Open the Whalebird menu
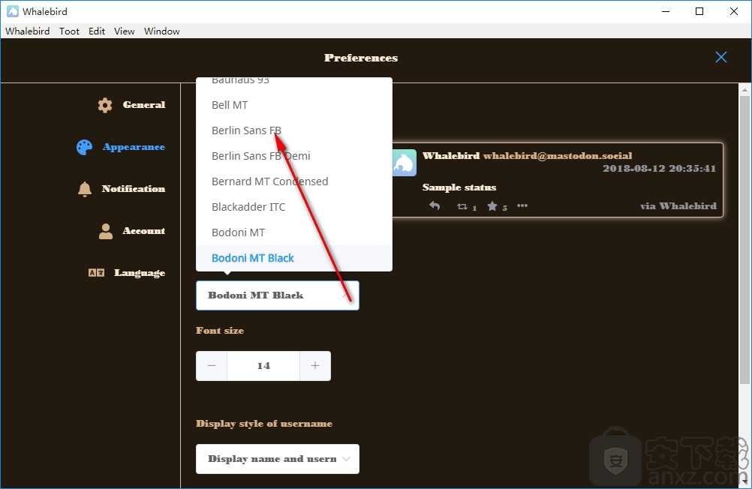The width and height of the screenshot is (752, 489). coord(27,31)
